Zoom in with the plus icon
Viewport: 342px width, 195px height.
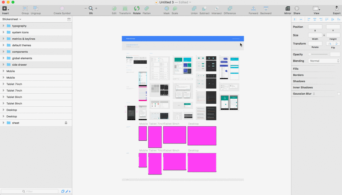pyautogui.click(x=96, y=8)
